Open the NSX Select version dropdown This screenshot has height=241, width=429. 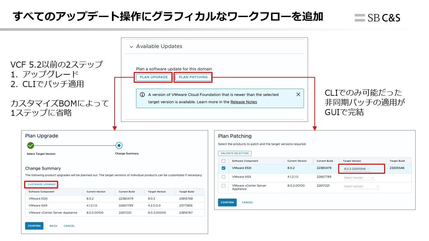(x=361, y=178)
